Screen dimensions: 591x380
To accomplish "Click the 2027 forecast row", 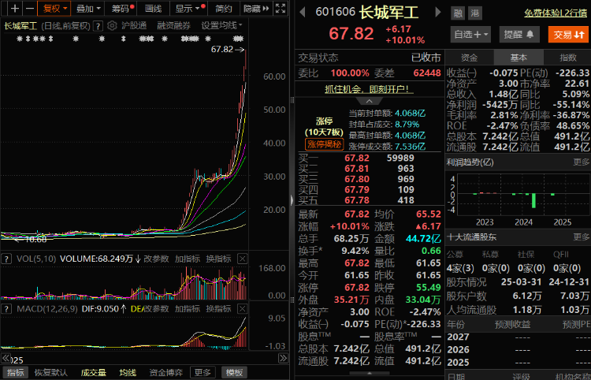I will tap(519, 337).
